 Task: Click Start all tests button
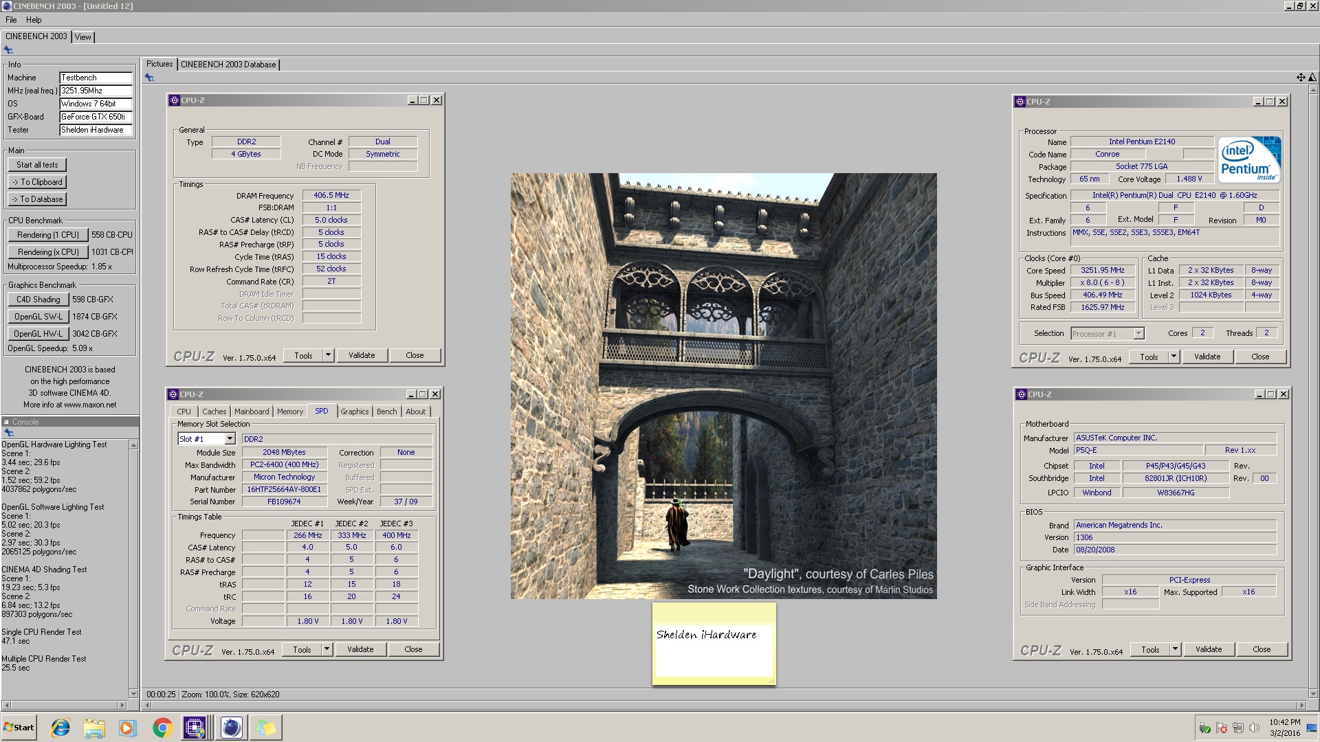(37, 165)
